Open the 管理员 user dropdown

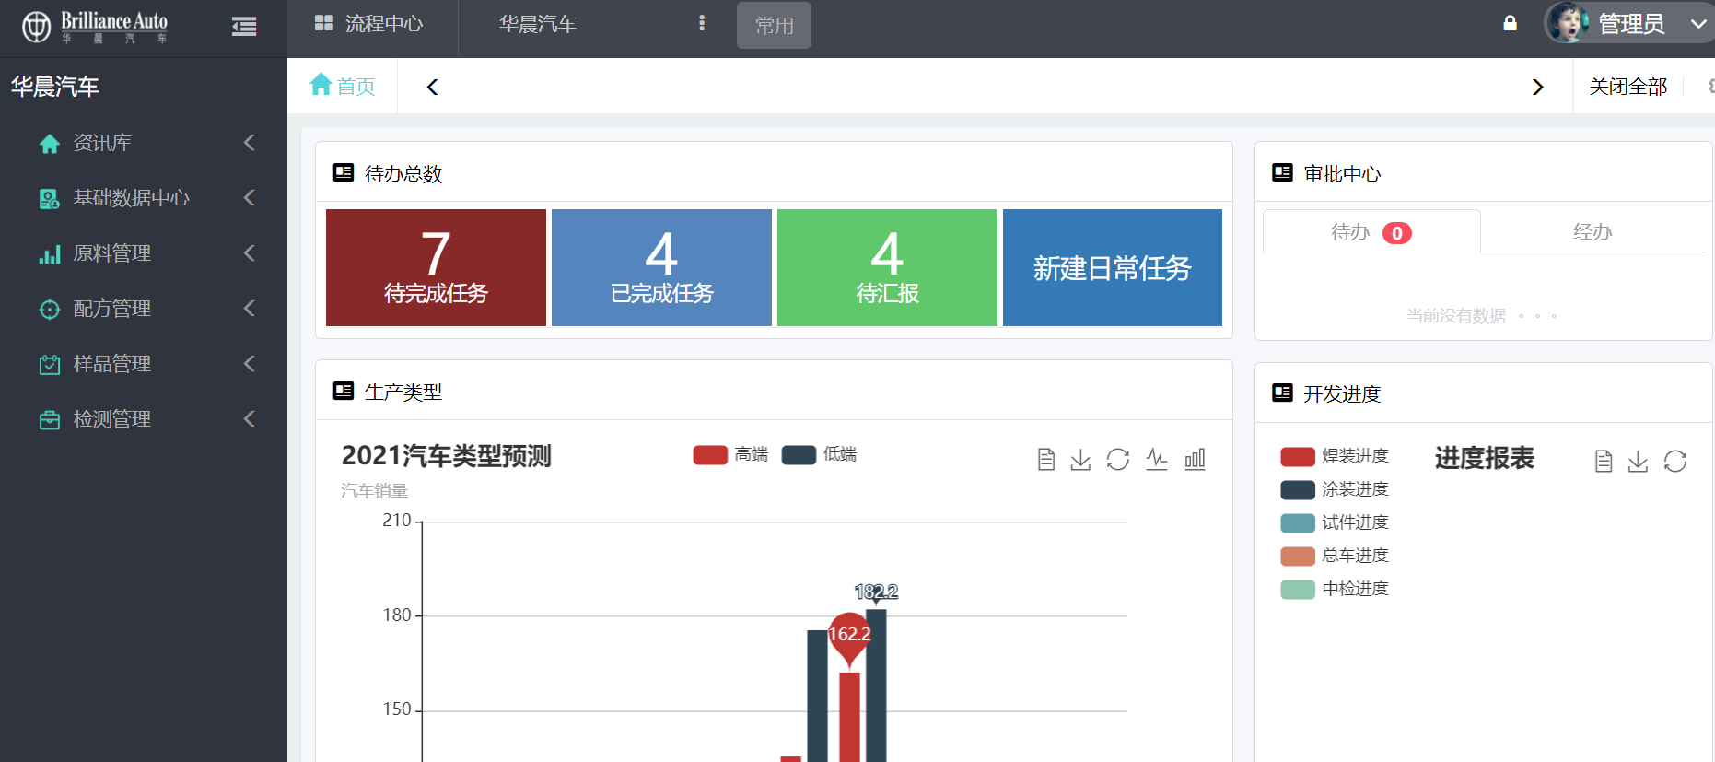click(x=1629, y=24)
